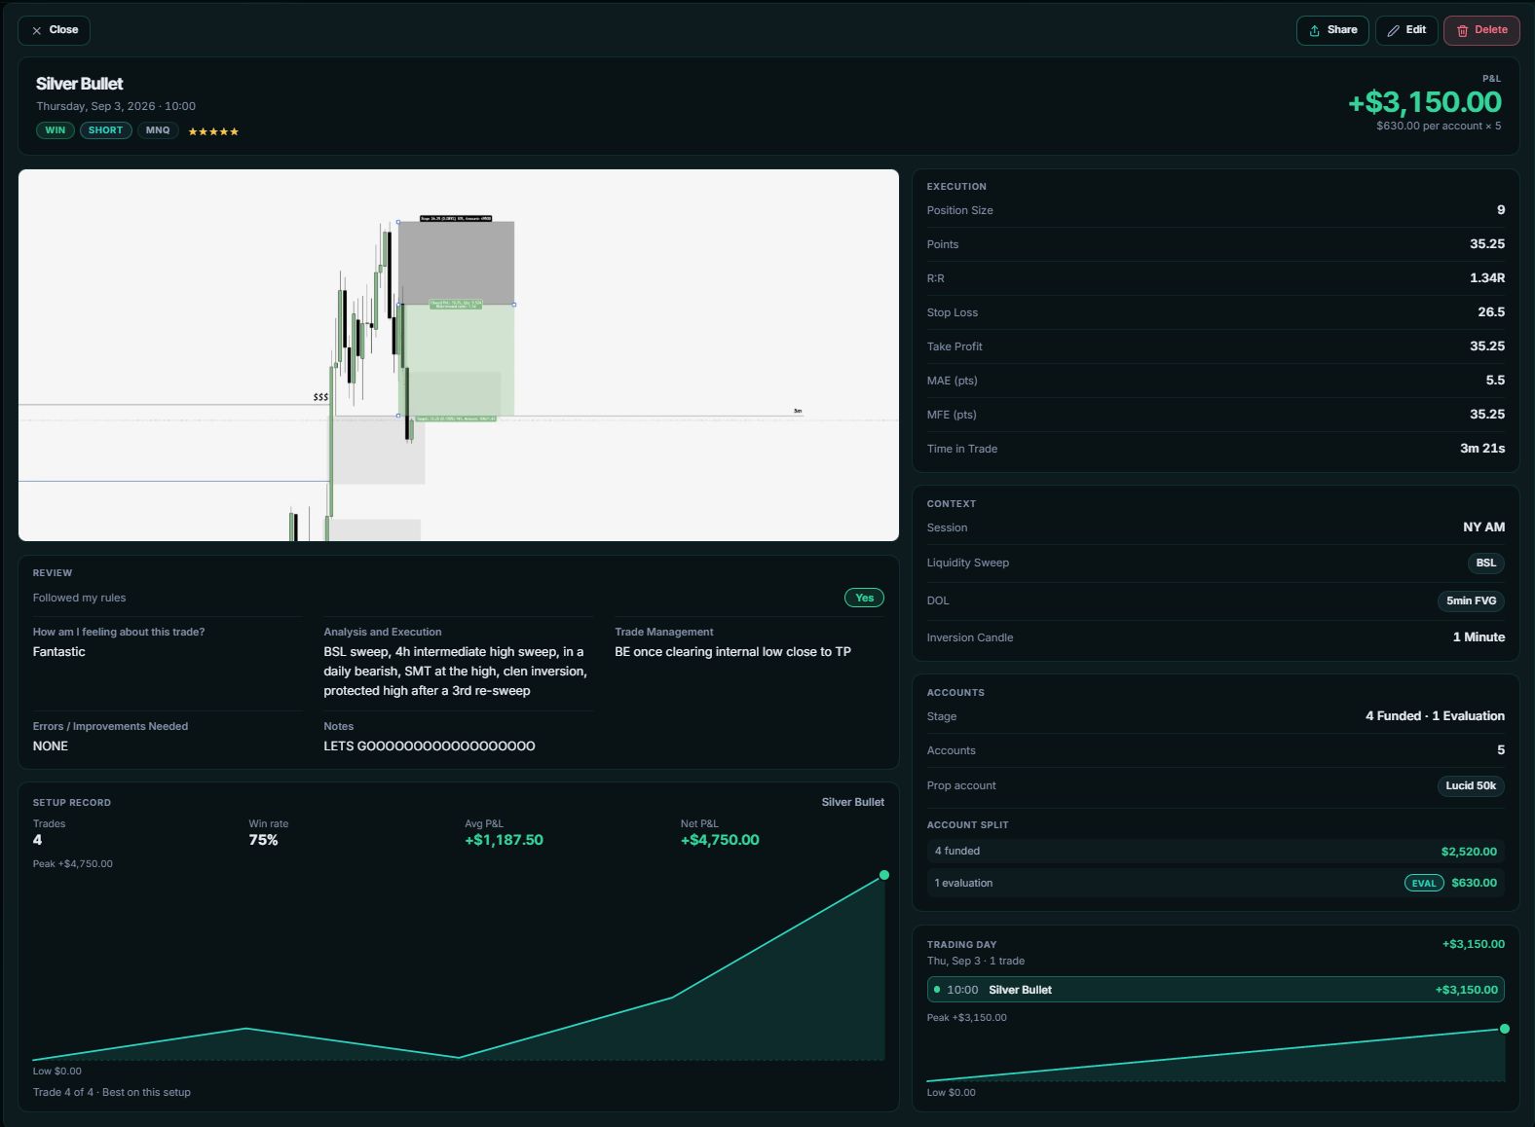This screenshot has width=1535, height=1127.
Task: Click the 1 Minute inversion candle value
Action: (x=1479, y=637)
